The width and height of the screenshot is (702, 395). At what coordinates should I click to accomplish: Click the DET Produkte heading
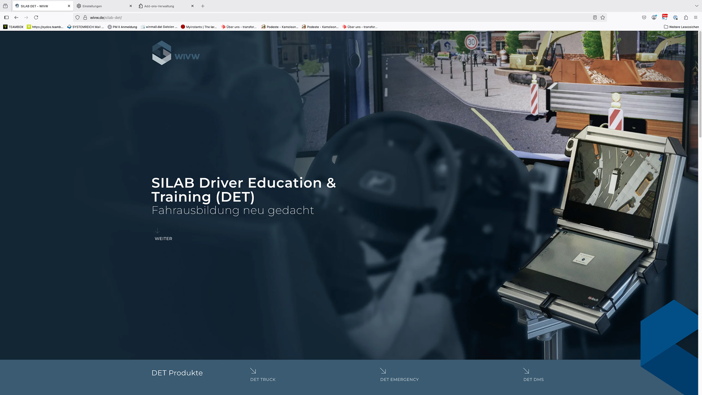[177, 373]
